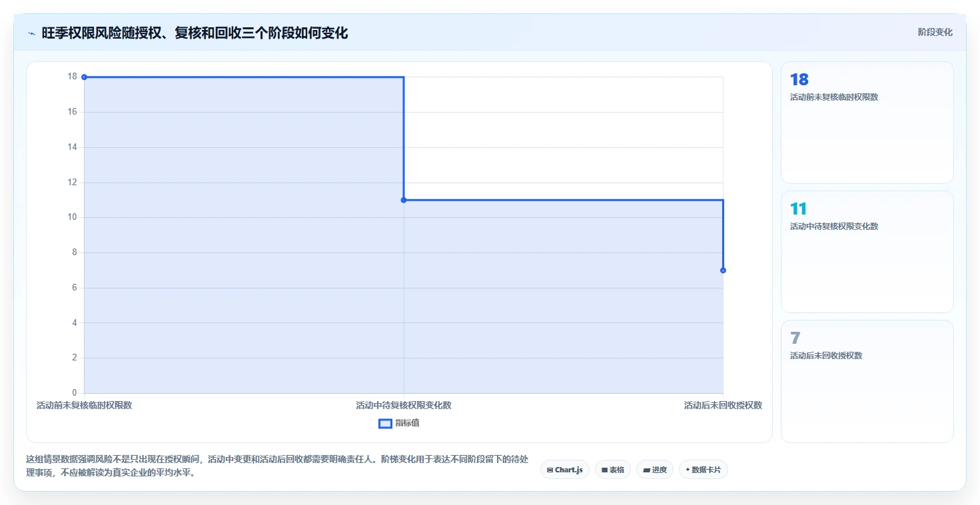Click the 阶段变化 label in the header
This screenshot has height=505, width=980.
click(x=935, y=32)
